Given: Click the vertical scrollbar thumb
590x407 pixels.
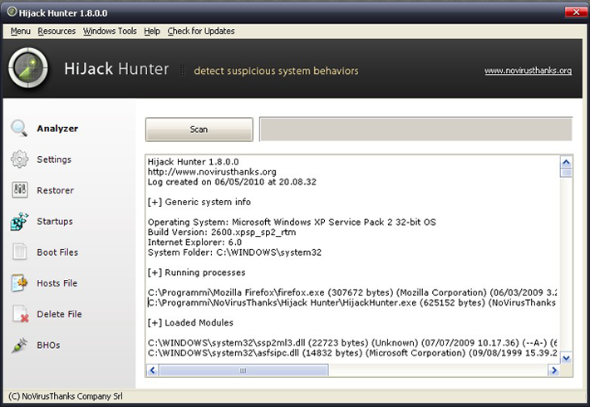Looking at the screenshot, I should pyautogui.click(x=566, y=173).
